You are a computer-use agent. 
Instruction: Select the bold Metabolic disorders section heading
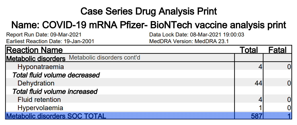pyautogui.click(x=36, y=58)
